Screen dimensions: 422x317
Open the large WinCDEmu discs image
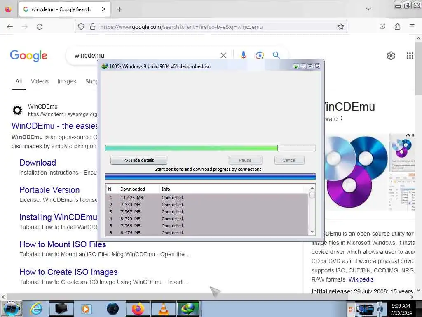356,172
